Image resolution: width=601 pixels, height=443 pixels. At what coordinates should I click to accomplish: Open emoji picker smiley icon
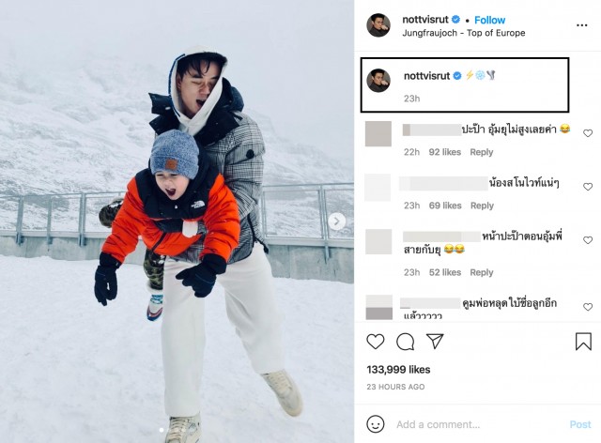pyautogui.click(x=376, y=424)
